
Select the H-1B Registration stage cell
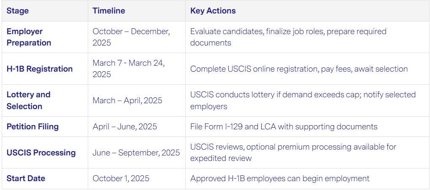tap(40, 69)
